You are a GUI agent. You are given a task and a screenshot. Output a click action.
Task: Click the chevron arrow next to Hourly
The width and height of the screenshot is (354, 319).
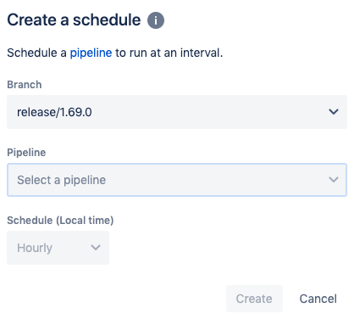96,248
